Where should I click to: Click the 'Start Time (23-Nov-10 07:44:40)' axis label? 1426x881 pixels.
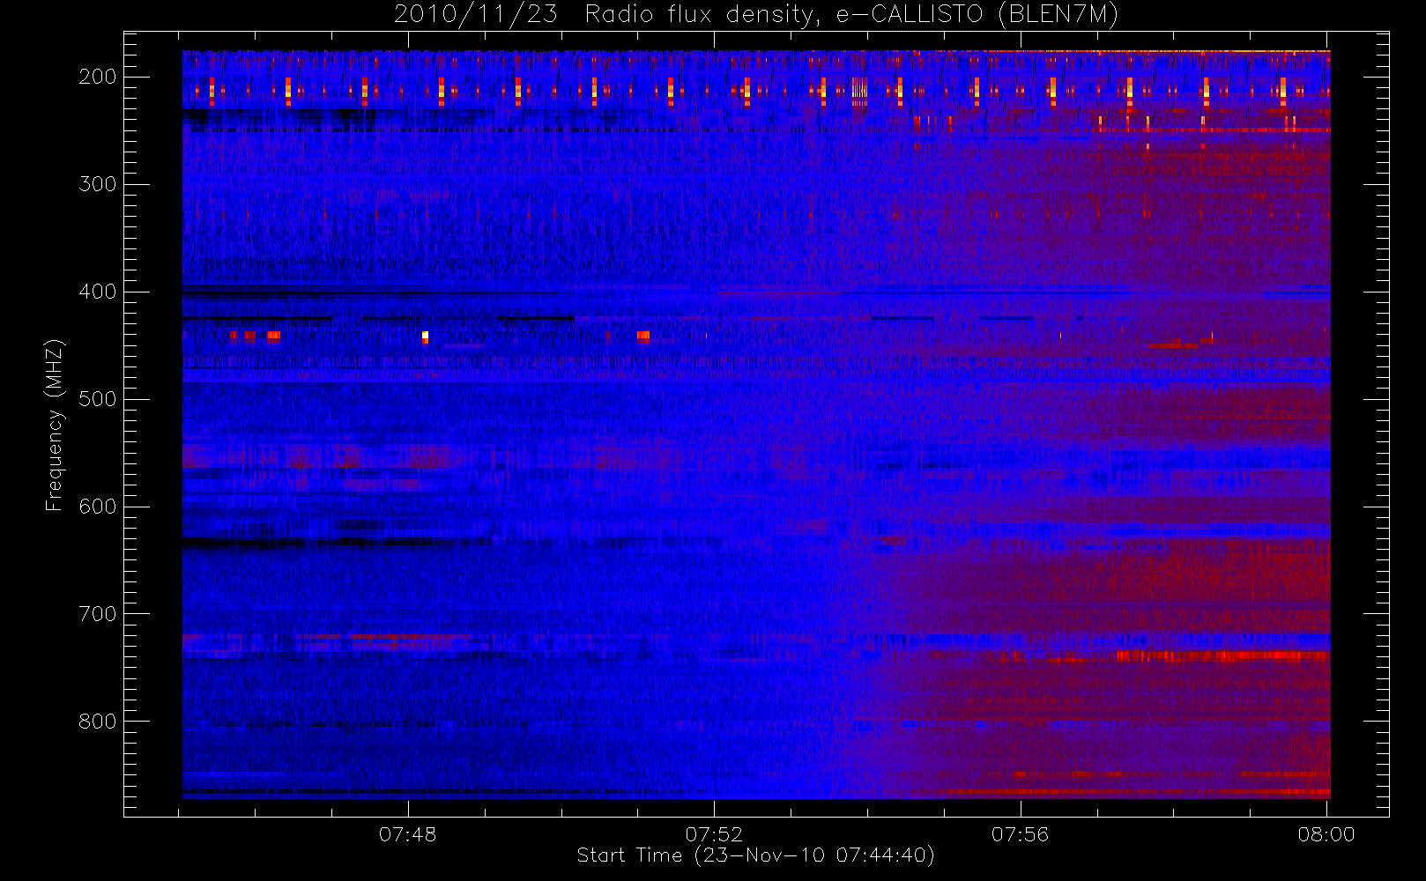(755, 855)
